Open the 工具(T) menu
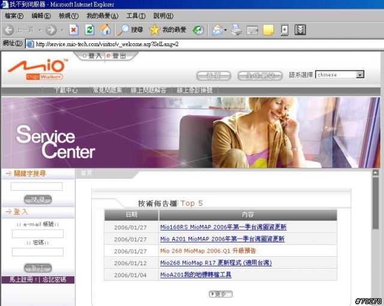This screenshot has height=306, width=384. point(136,16)
